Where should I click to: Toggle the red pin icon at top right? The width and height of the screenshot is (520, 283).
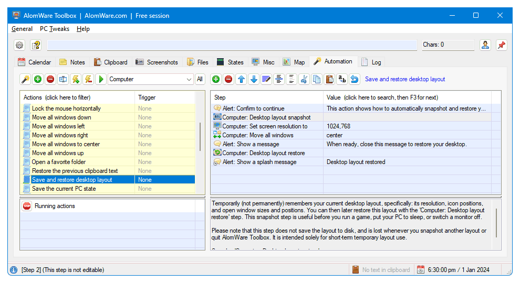(x=501, y=45)
